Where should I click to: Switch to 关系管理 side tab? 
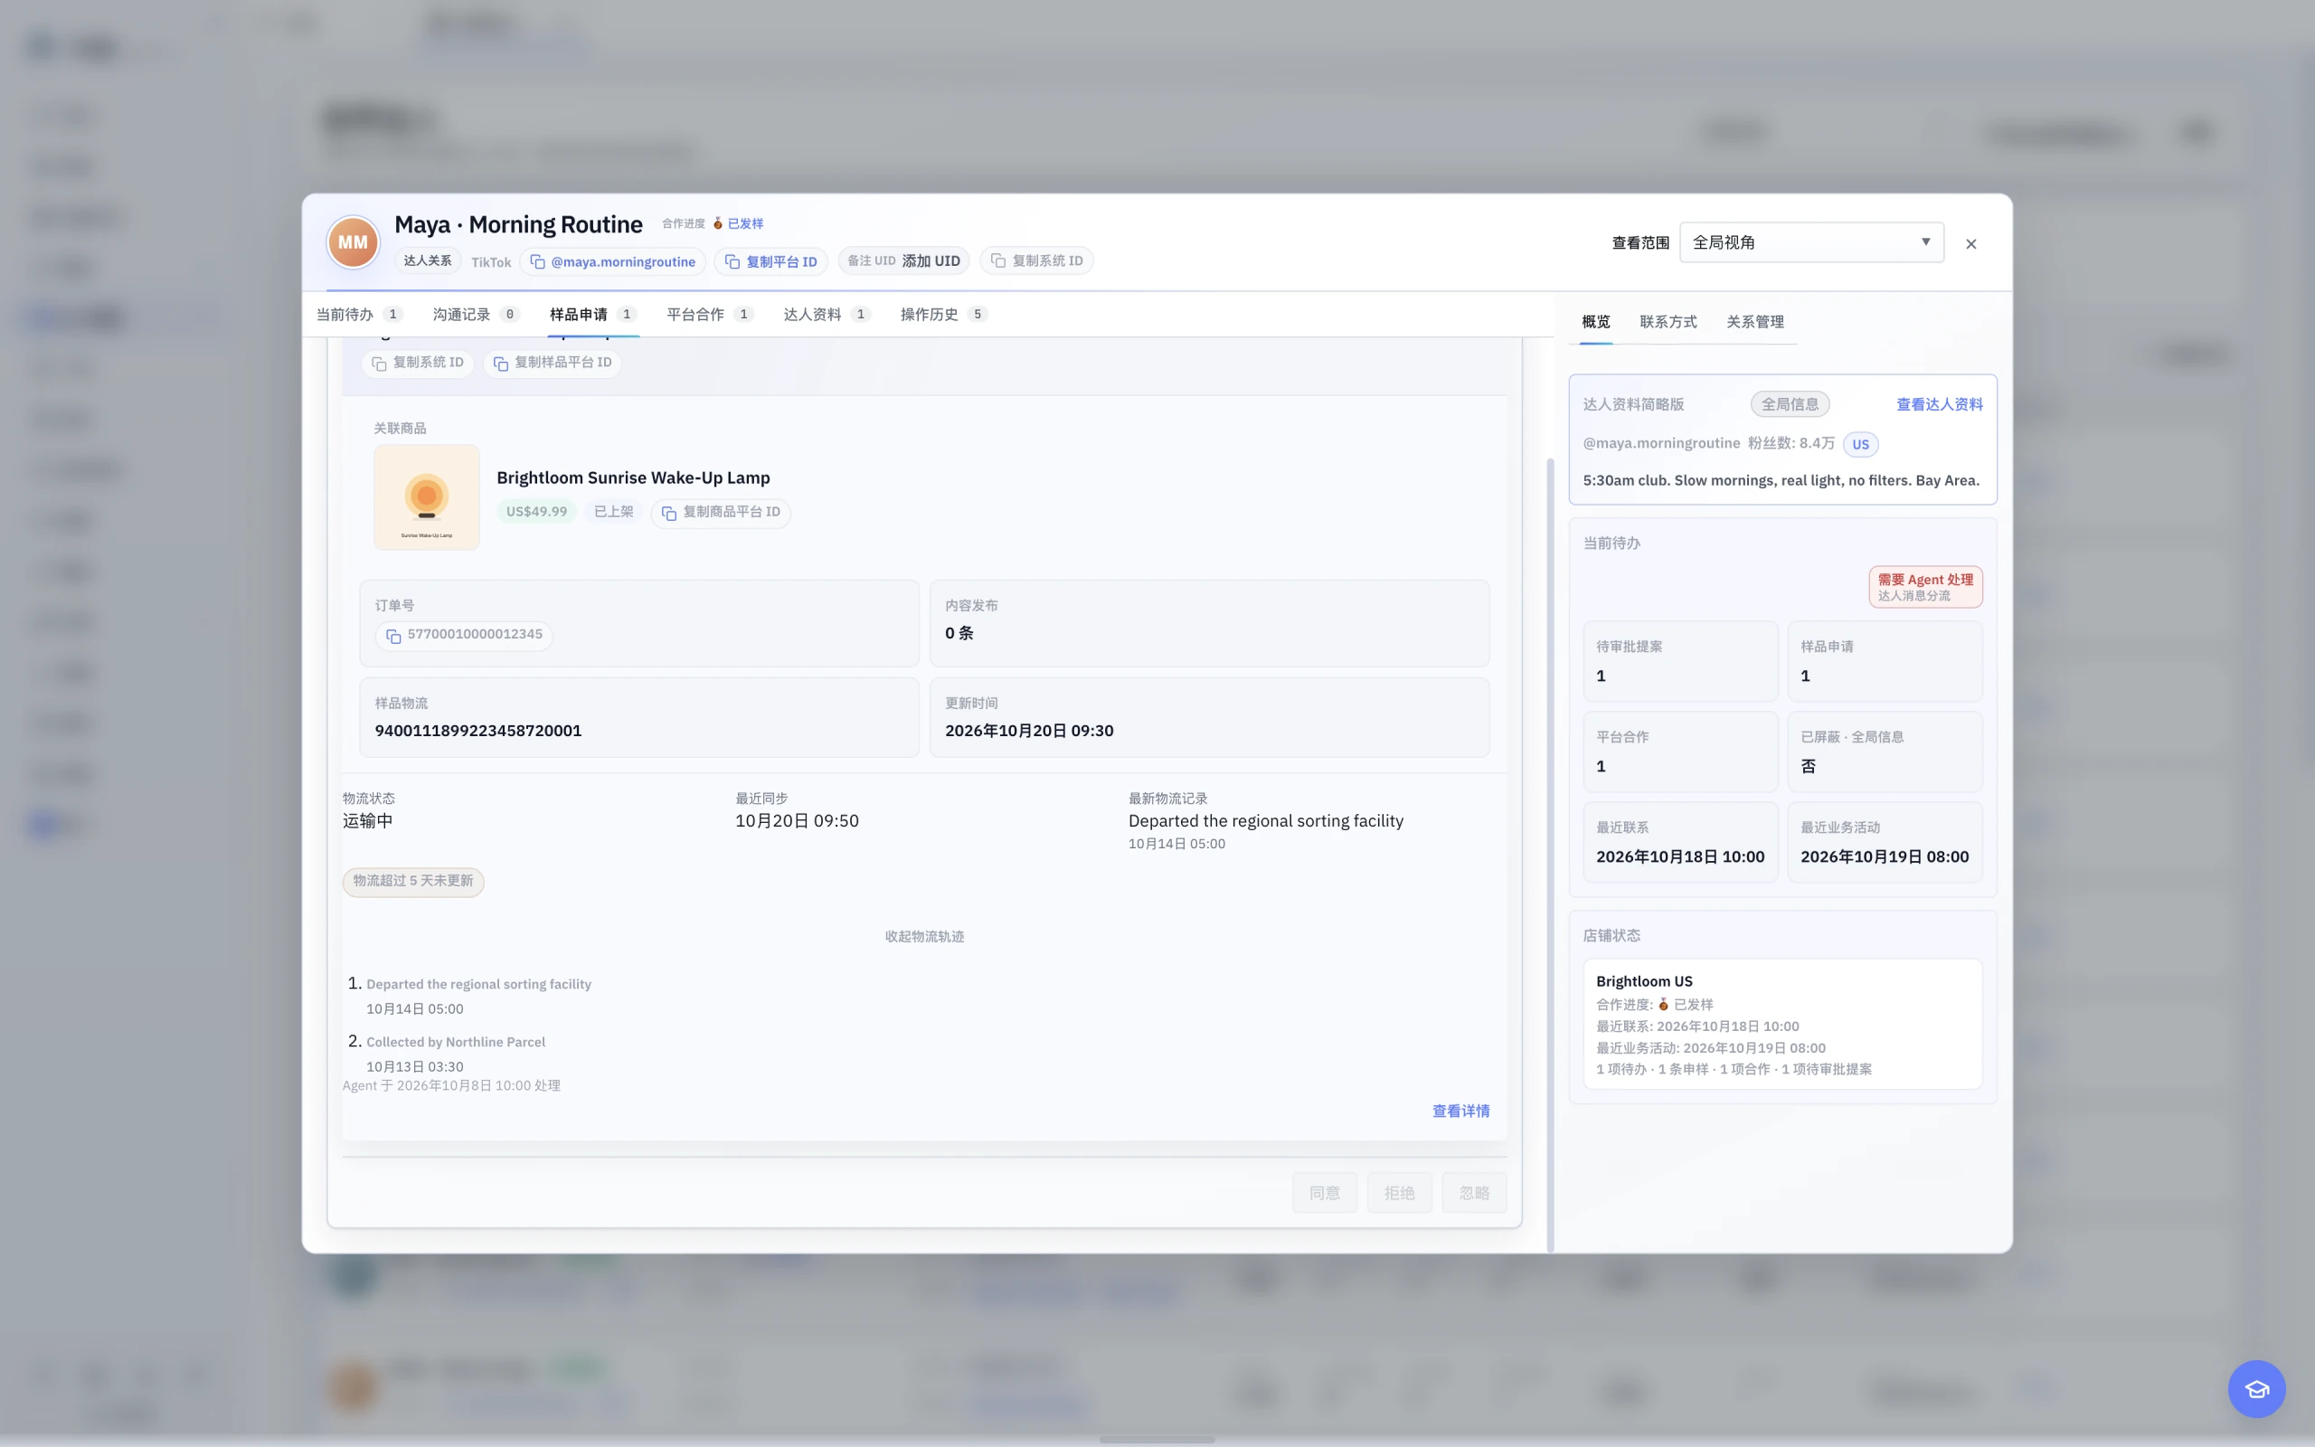[x=1754, y=322]
